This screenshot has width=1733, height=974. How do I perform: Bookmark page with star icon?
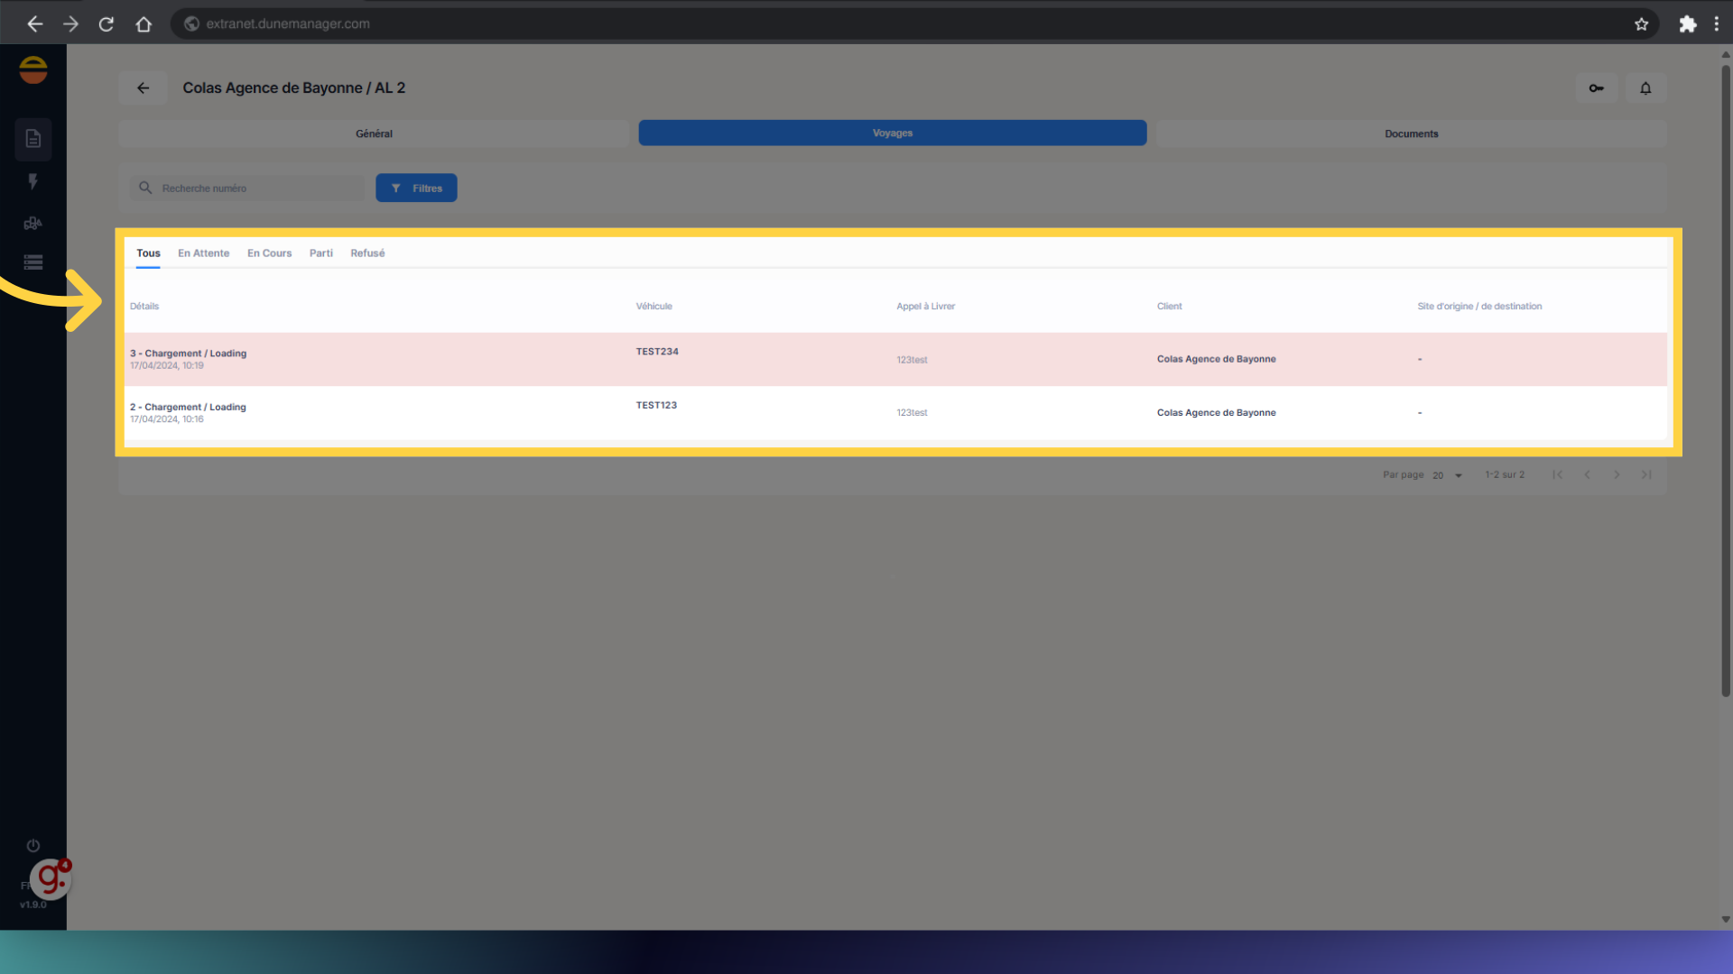pyautogui.click(x=1641, y=24)
